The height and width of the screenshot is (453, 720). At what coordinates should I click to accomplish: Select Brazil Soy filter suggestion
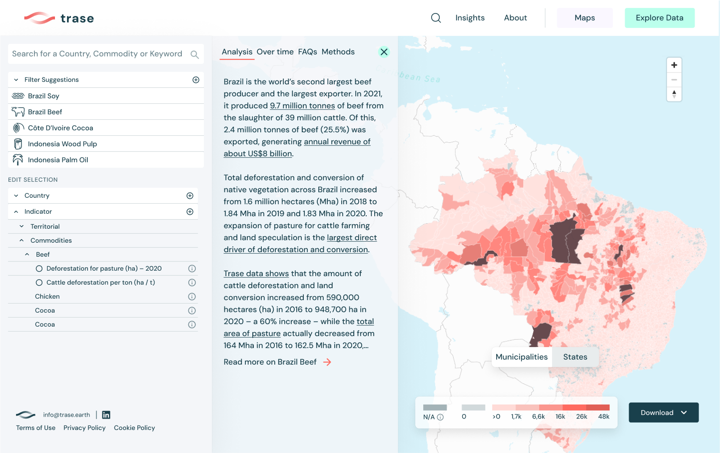[x=106, y=96]
